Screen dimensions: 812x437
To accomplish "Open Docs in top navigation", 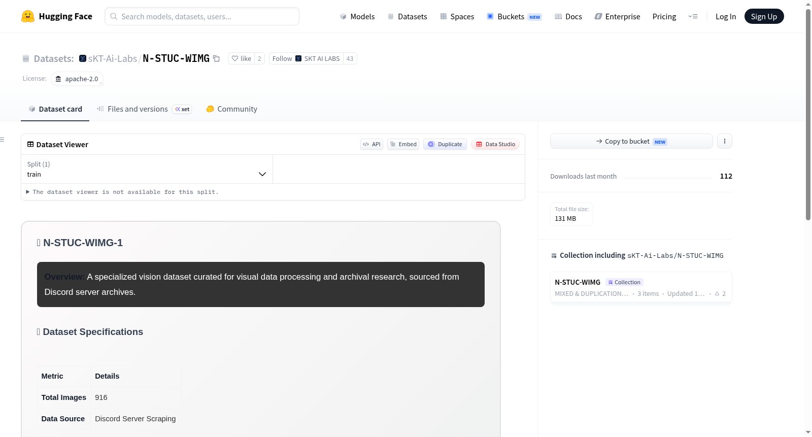I will click(x=568, y=16).
